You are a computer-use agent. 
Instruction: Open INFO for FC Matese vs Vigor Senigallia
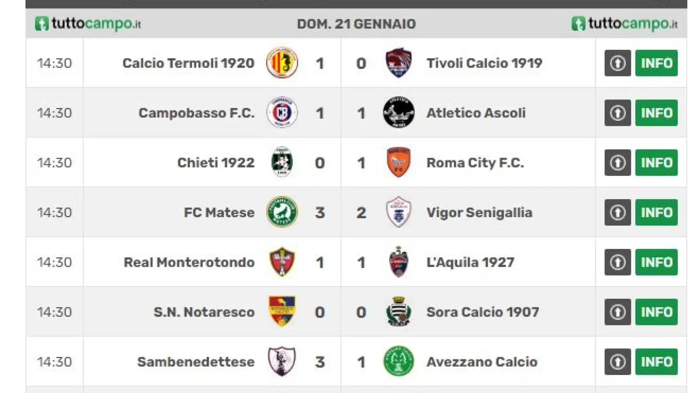click(656, 213)
